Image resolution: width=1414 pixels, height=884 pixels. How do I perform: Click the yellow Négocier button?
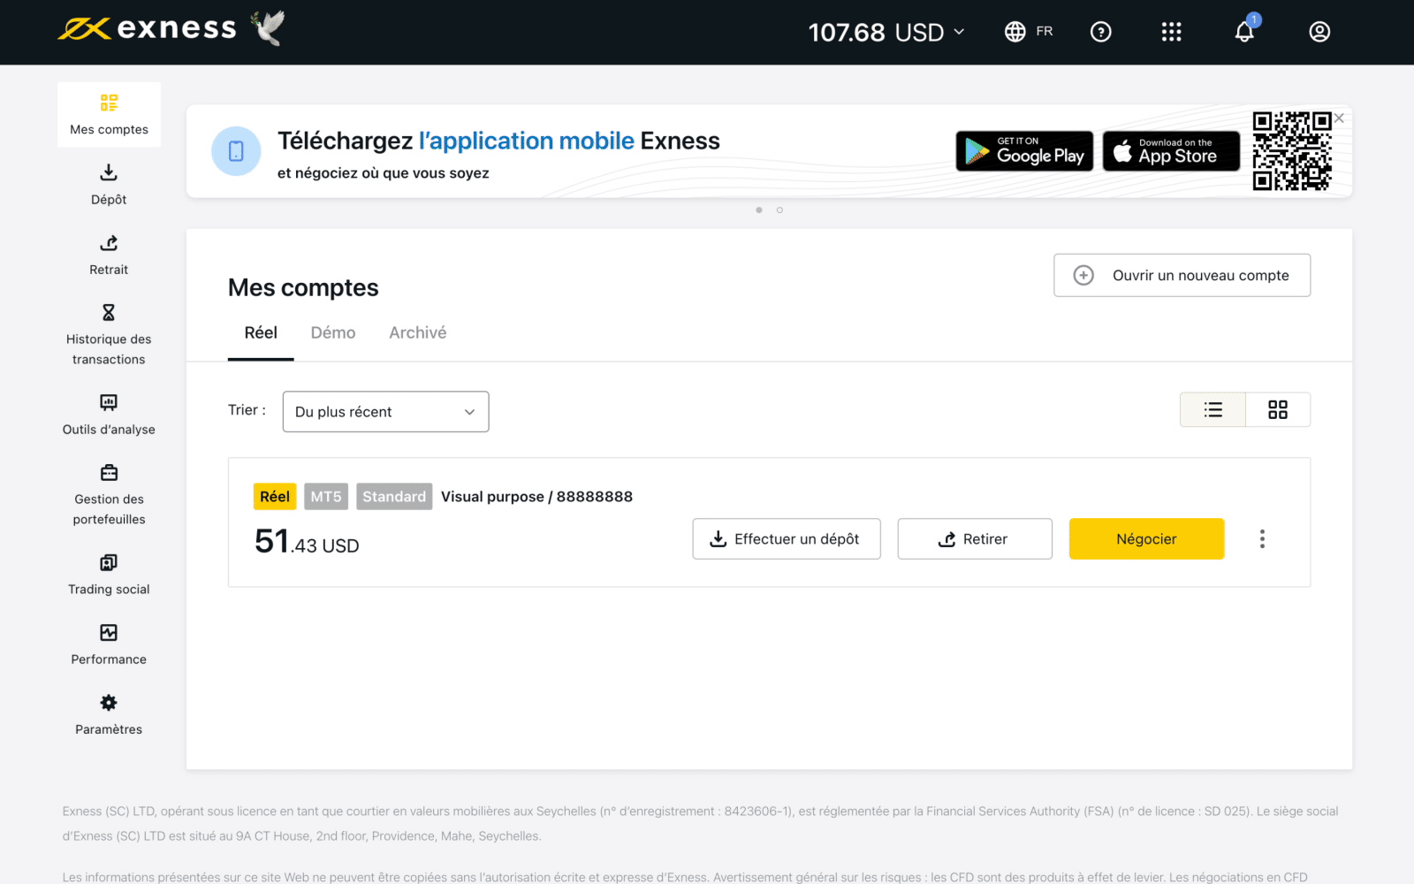click(x=1146, y=539)
